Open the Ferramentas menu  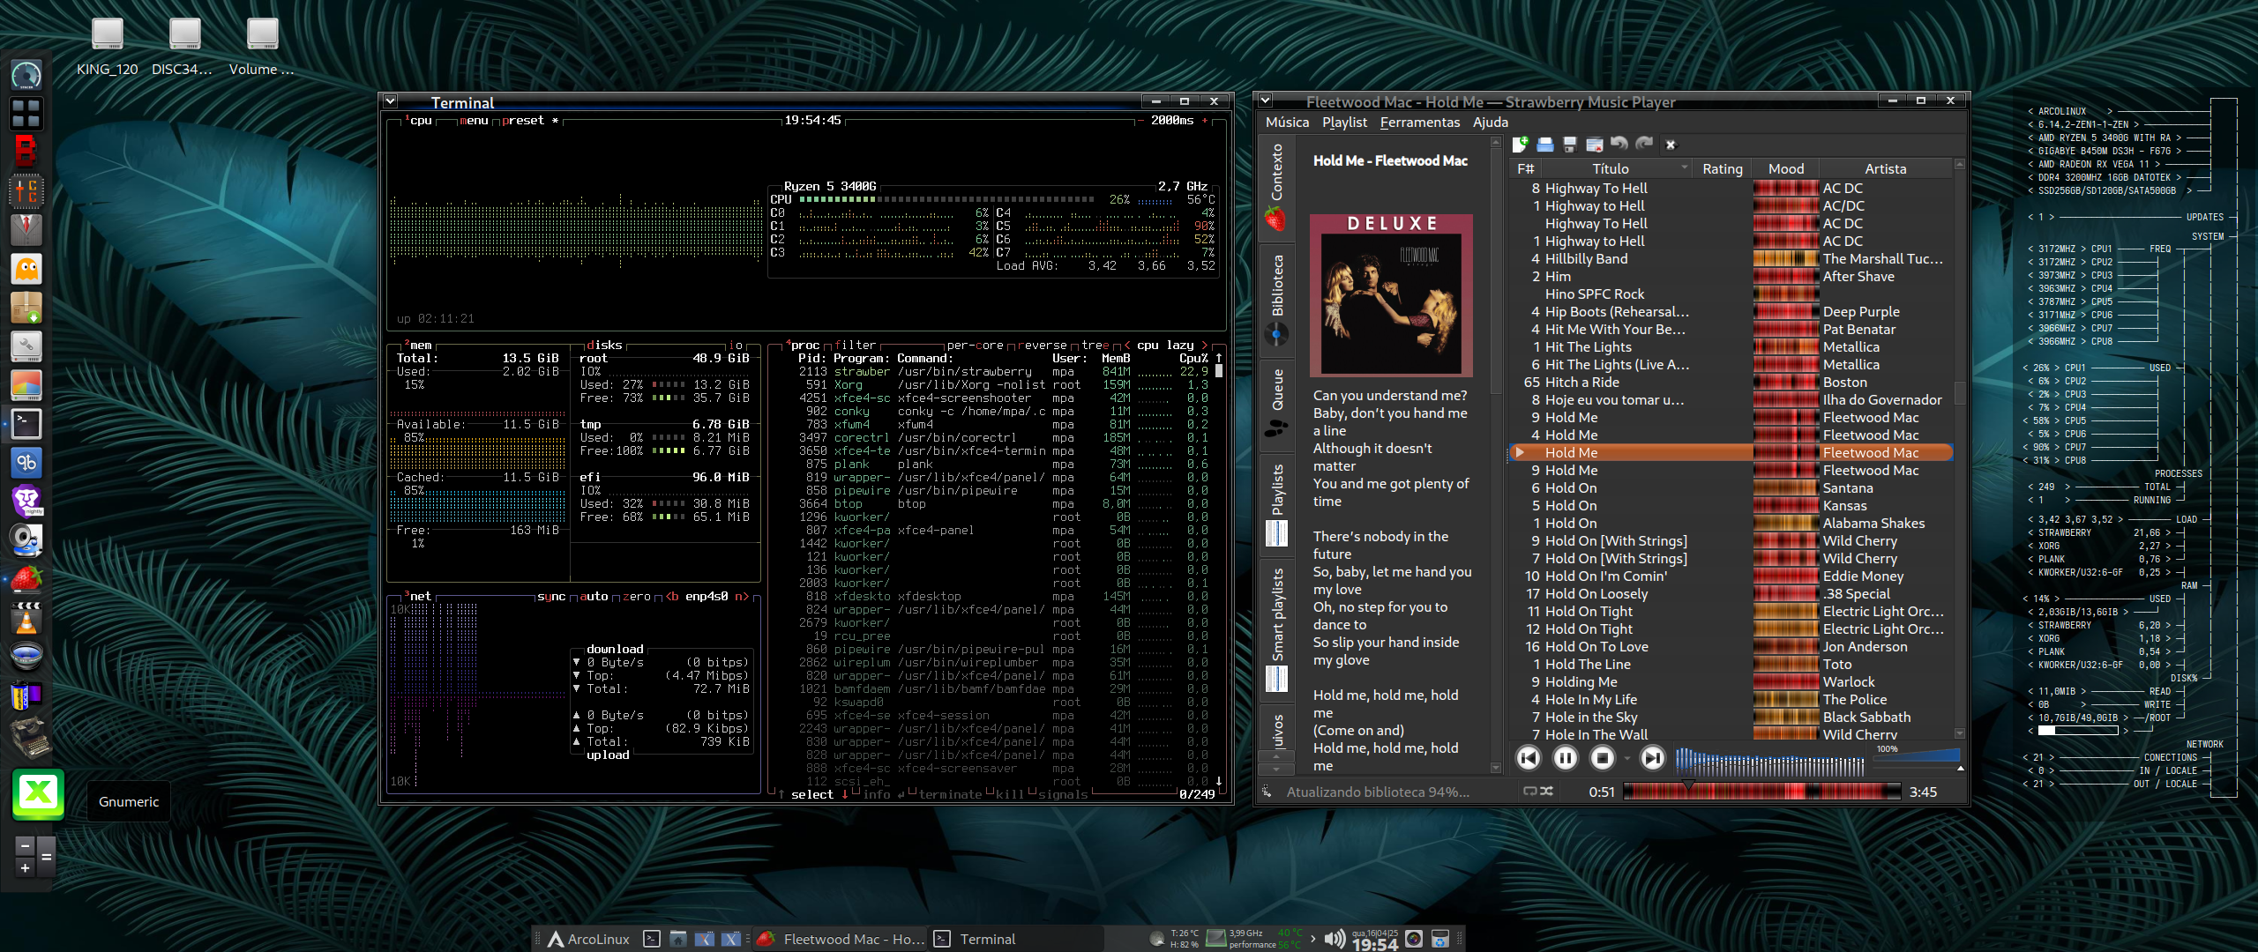pos(1419,123)
